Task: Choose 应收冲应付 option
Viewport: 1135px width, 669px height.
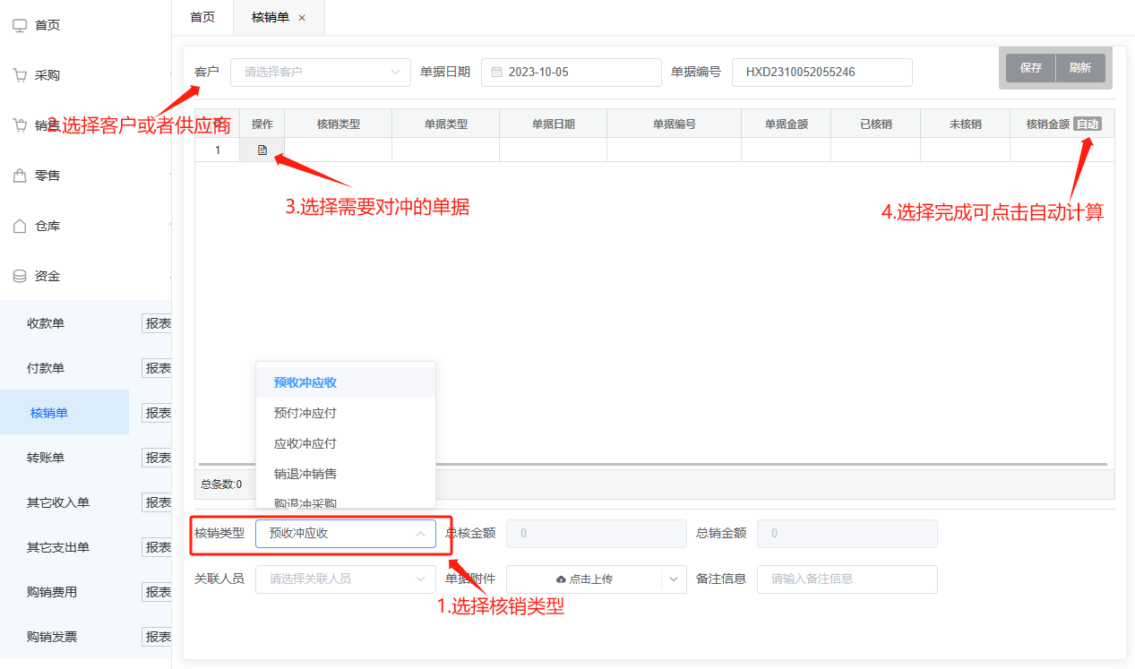Action: pos(305,443)
